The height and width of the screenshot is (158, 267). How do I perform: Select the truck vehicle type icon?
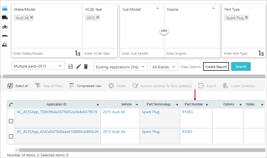click(x=5, y=18)
